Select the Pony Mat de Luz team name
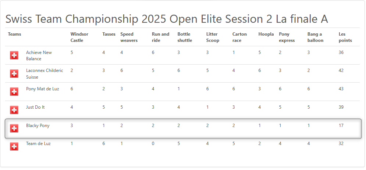366x170 pixels. (x=42, y=89)
